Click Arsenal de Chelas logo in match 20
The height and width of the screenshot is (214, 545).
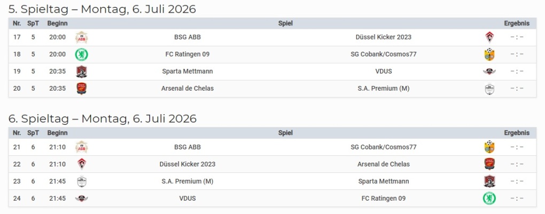click(x=82, y=89)
